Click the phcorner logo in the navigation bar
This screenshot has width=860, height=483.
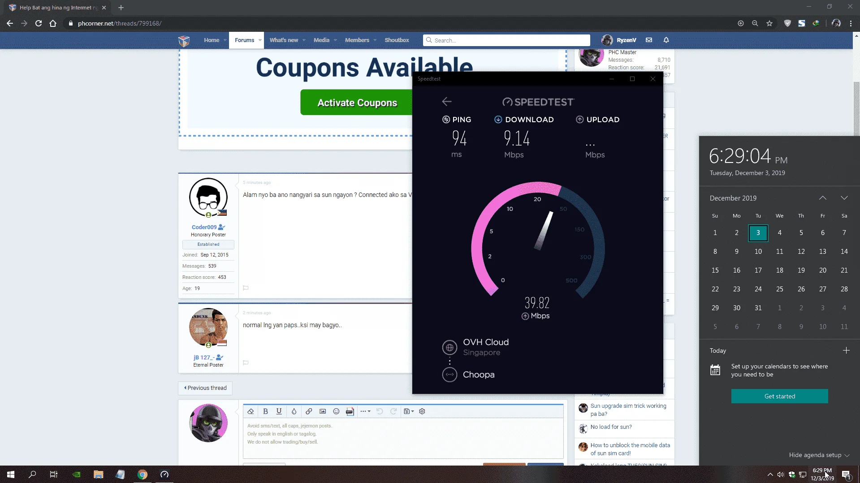[184, 41]
